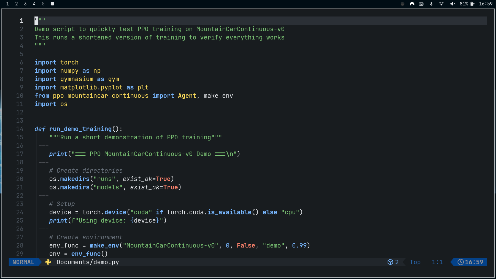This screenshot has height=279, width=496.
Task: Click the Documents/demo.py filename in statusline
Action: (88, 262)
